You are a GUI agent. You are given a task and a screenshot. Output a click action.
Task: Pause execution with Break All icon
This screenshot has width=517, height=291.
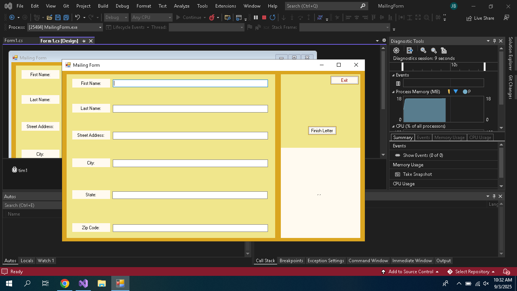coord(256,17)
